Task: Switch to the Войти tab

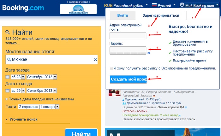Action: 122,15
